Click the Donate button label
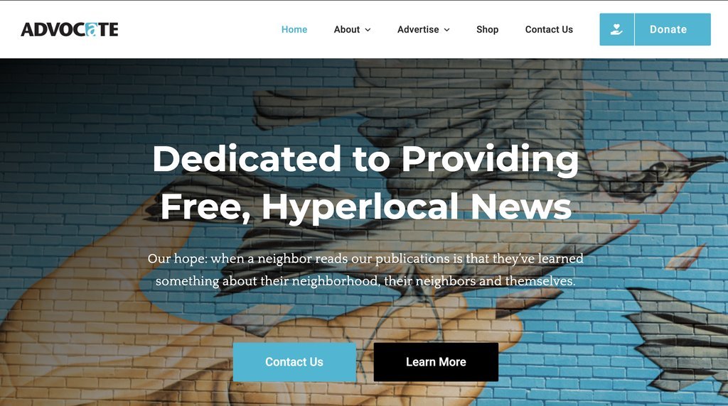728x406 pixels. point(668,29)
